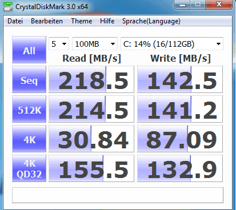Start the Seq benchmark test
236x210 pixels.
tap(29, 79)
